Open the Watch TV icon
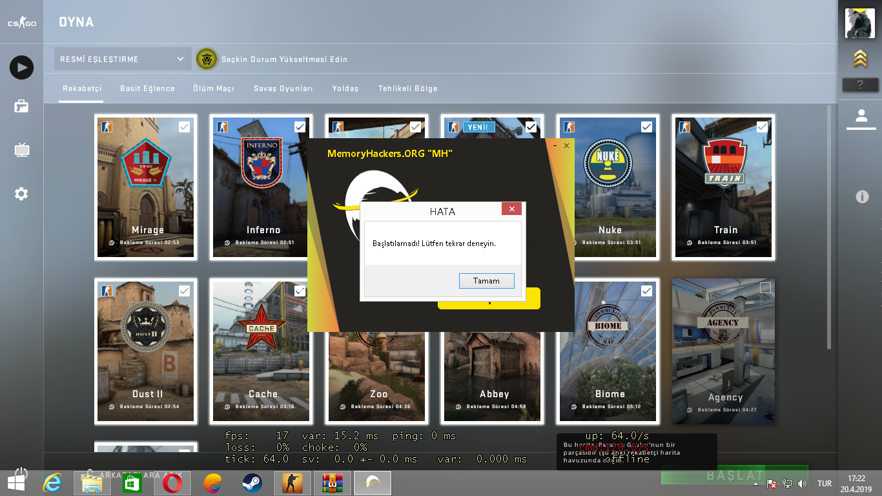This screenshot has height=496, width=882. point(22,150)
